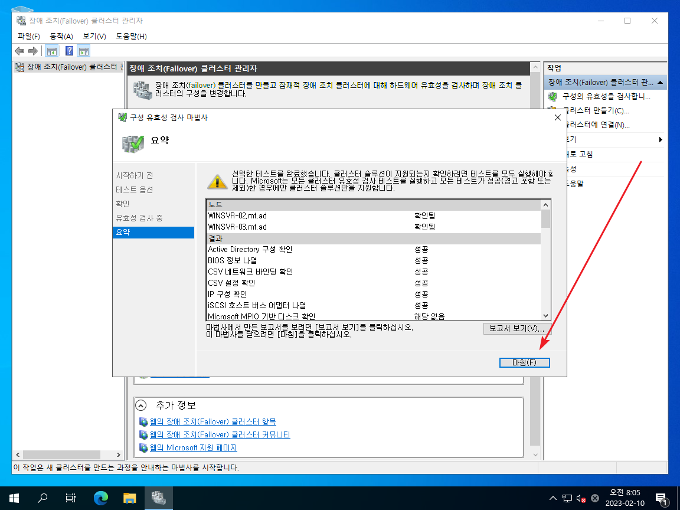Show hidden tray icons chevron
680x510 pixels.
(x=553, y=498)
